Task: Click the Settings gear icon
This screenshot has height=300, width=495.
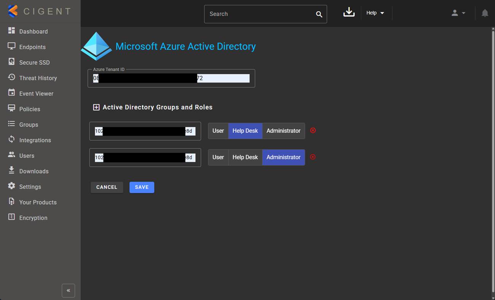Action: tap(11, 186)
